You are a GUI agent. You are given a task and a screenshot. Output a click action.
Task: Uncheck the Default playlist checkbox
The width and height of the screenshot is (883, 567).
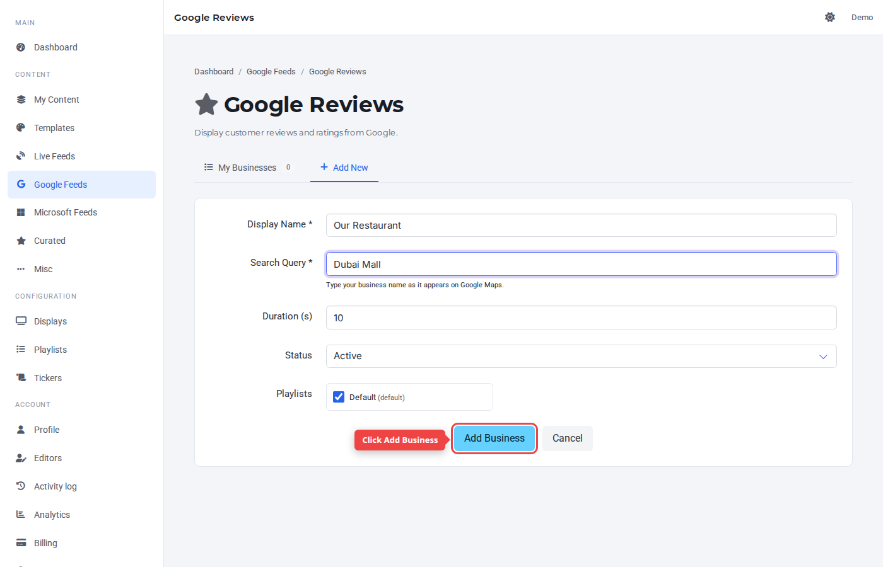pos(339,397)
